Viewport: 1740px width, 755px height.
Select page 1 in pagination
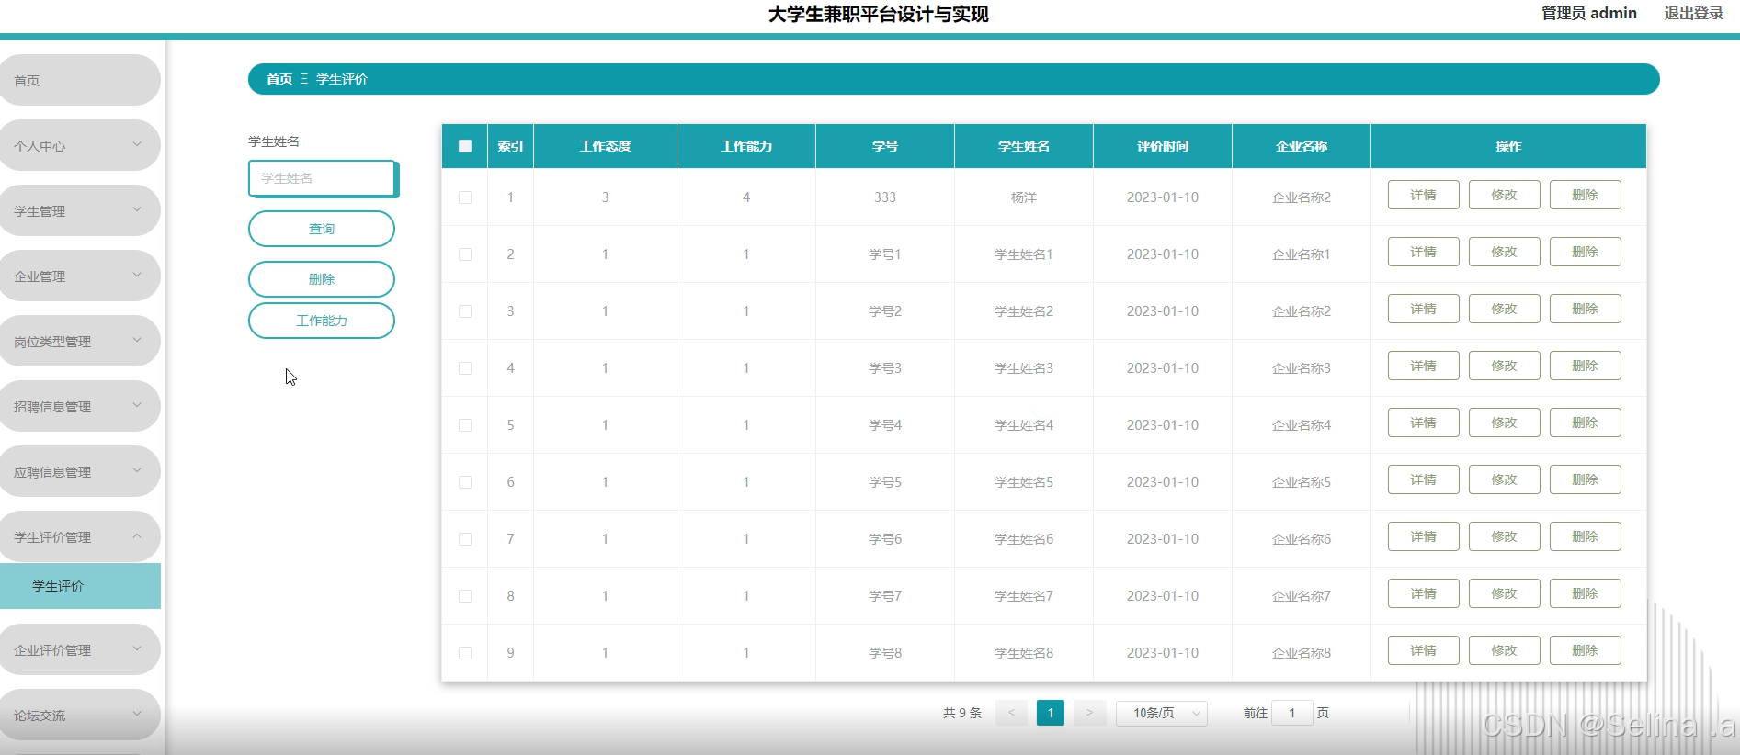click(x=1051, y=713)
